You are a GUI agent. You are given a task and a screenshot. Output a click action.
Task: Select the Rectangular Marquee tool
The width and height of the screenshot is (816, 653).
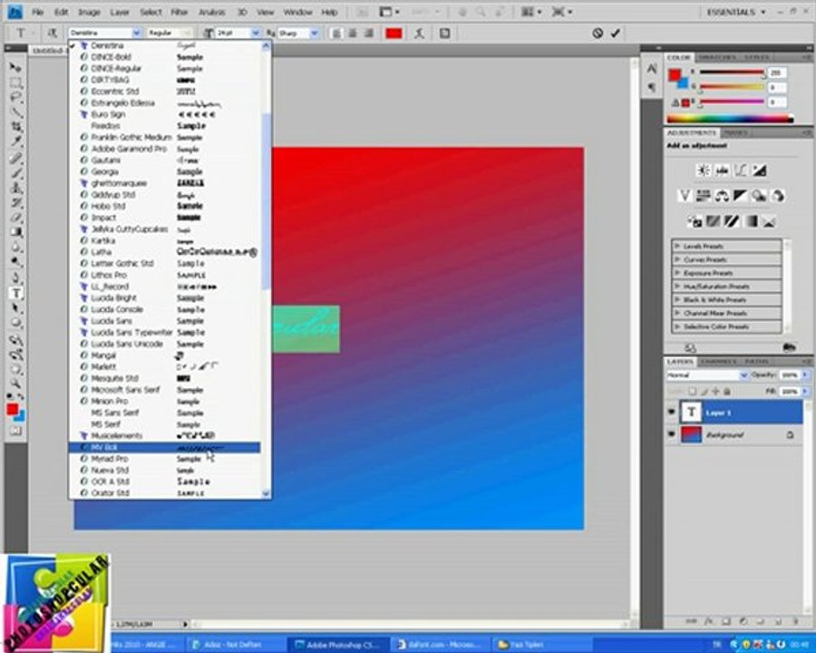point(15,83)
